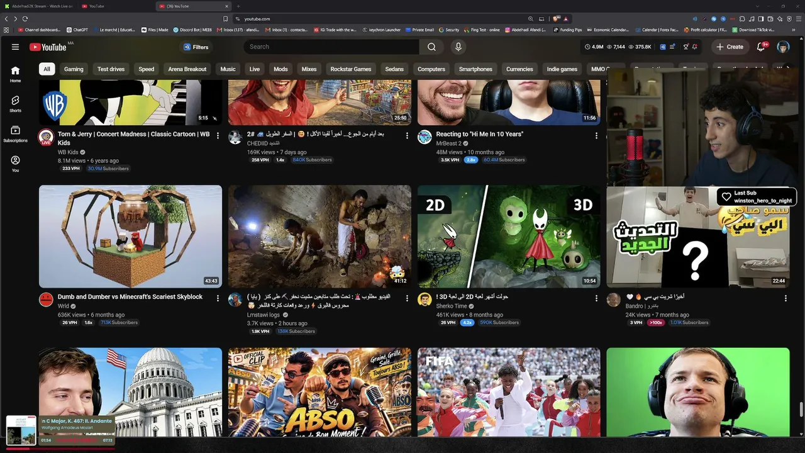The width and height of the screenshot is (805, 453).
Task: Go back with browser back arrow
Action: point(7,19)
